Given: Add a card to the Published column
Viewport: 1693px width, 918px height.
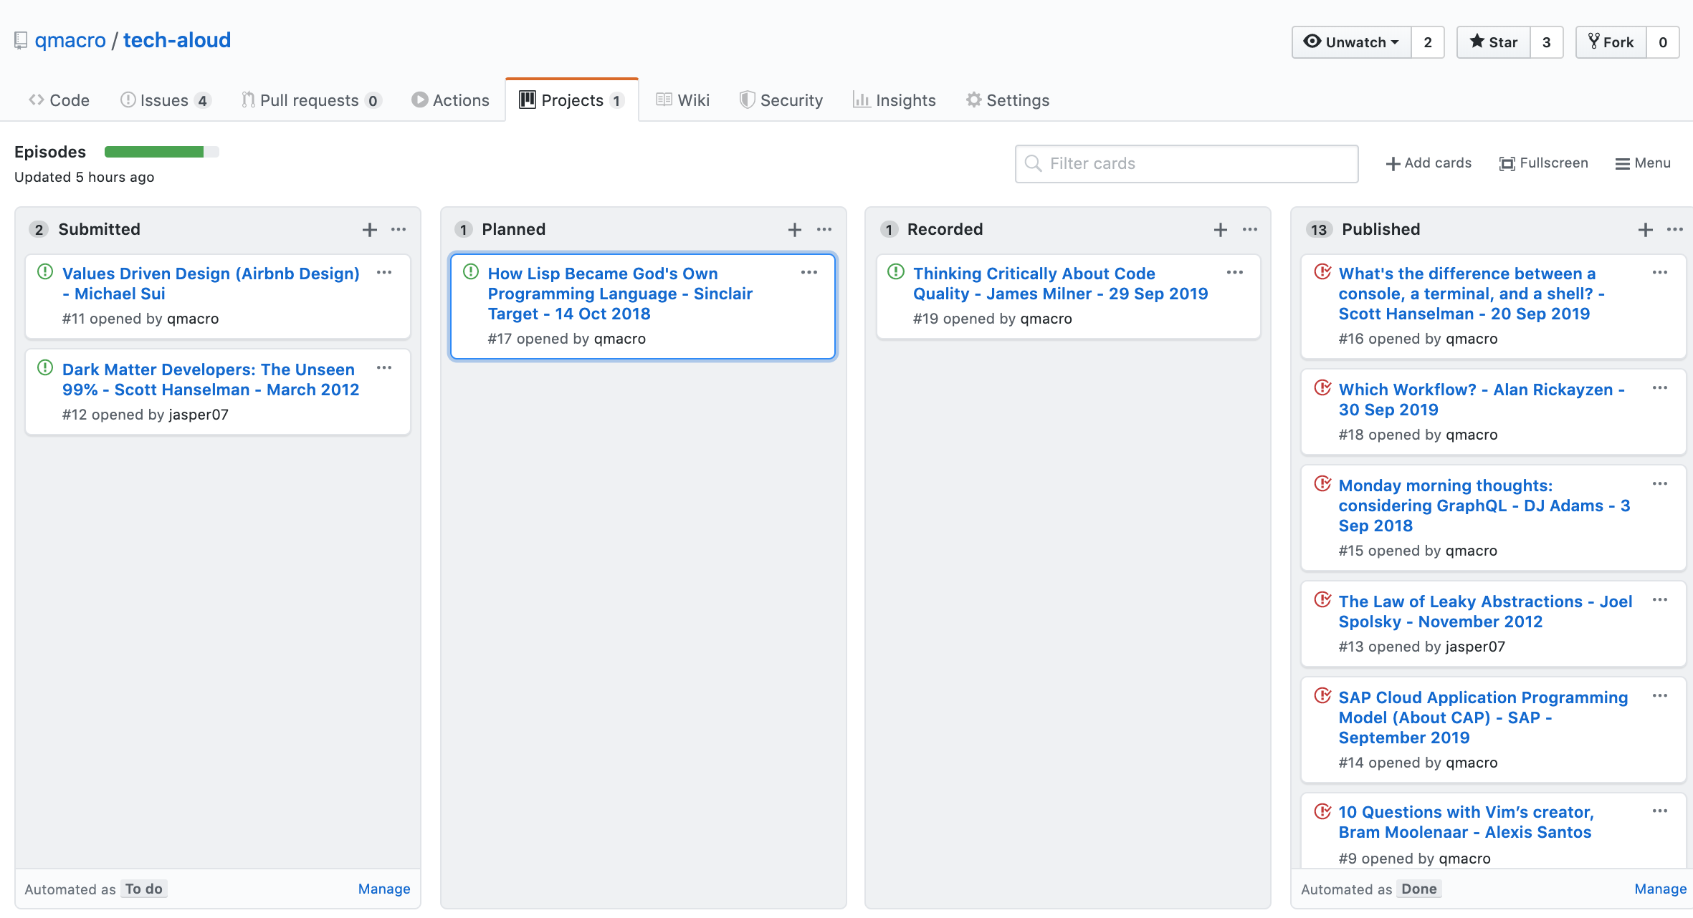Looking at the screenshot, I should pyautogui.click(x=1645, y=230).
